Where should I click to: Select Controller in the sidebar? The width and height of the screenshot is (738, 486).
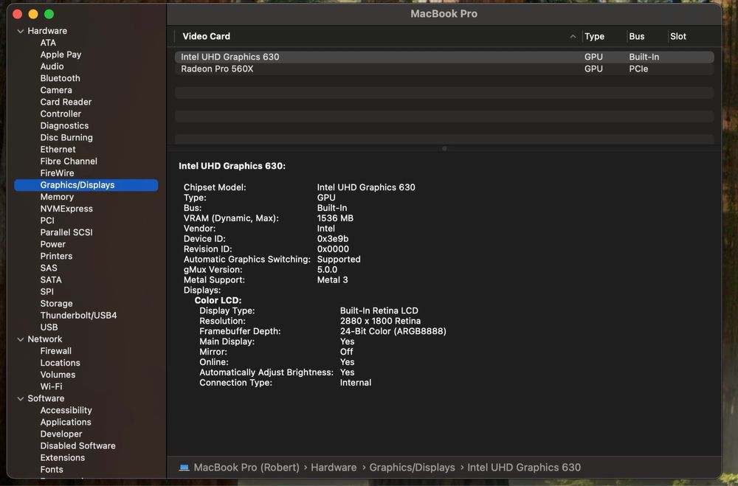pos(61,114)
